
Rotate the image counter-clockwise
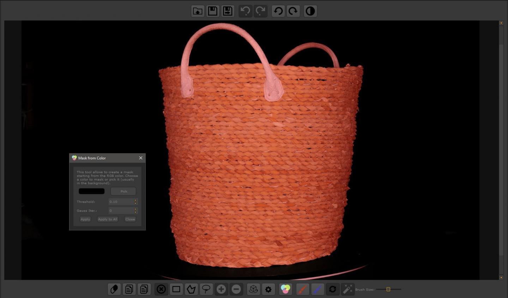278,11
